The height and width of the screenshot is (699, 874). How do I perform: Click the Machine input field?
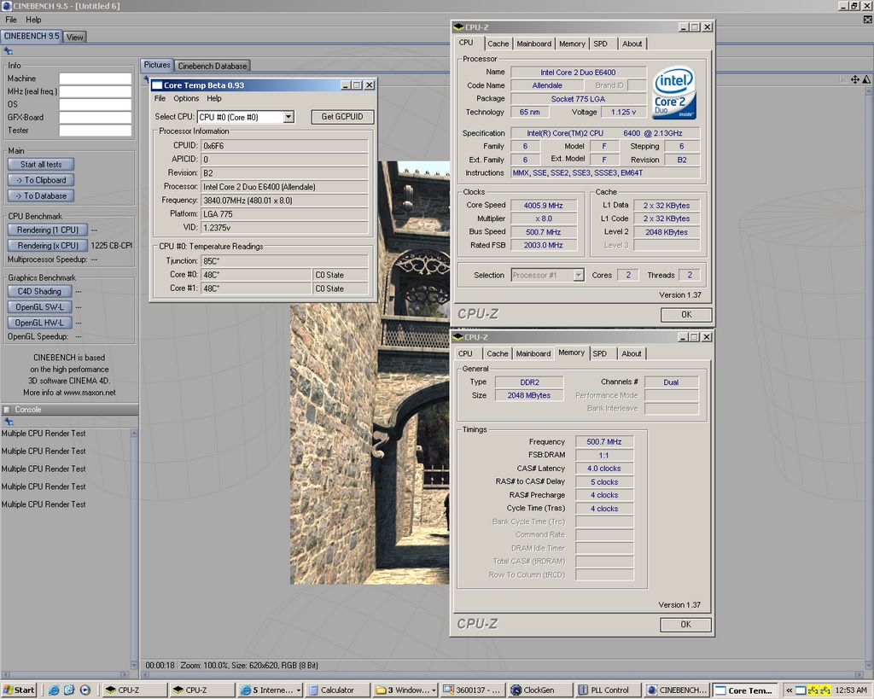click(x=95, y=79)
